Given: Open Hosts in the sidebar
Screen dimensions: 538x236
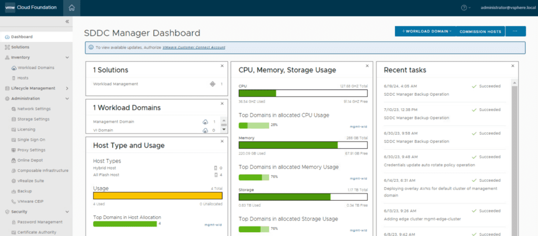Looking at the screenshot, I should 23,78.
